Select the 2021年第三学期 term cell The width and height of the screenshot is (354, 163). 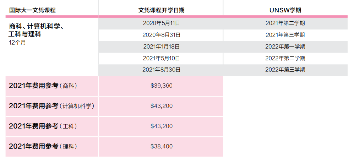(285, 35)
